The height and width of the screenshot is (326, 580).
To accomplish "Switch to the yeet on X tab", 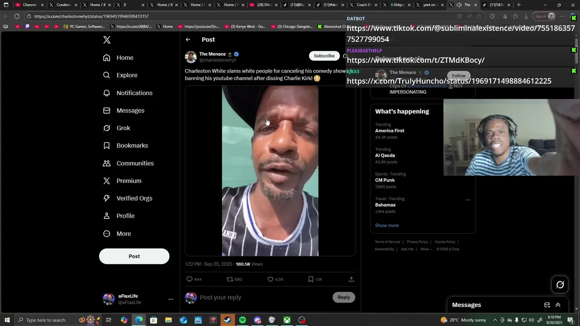I will click(x=429, y=5).
